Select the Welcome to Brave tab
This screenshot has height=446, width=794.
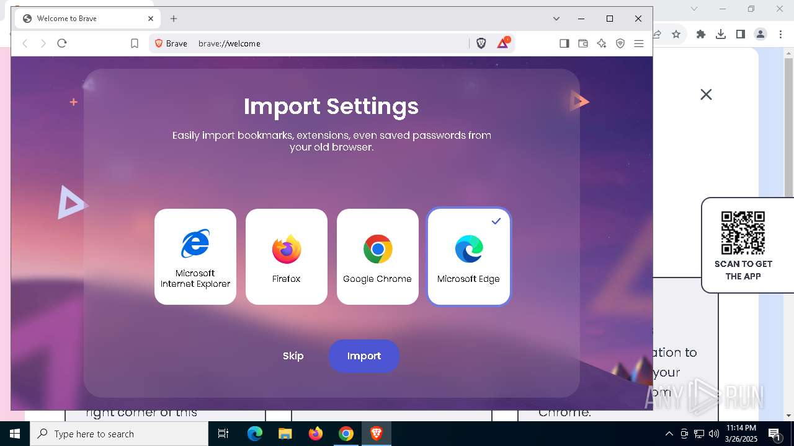(88, 19)
